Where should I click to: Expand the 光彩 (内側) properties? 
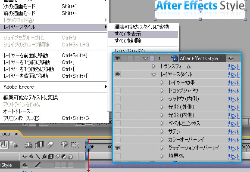coord(162,115)
